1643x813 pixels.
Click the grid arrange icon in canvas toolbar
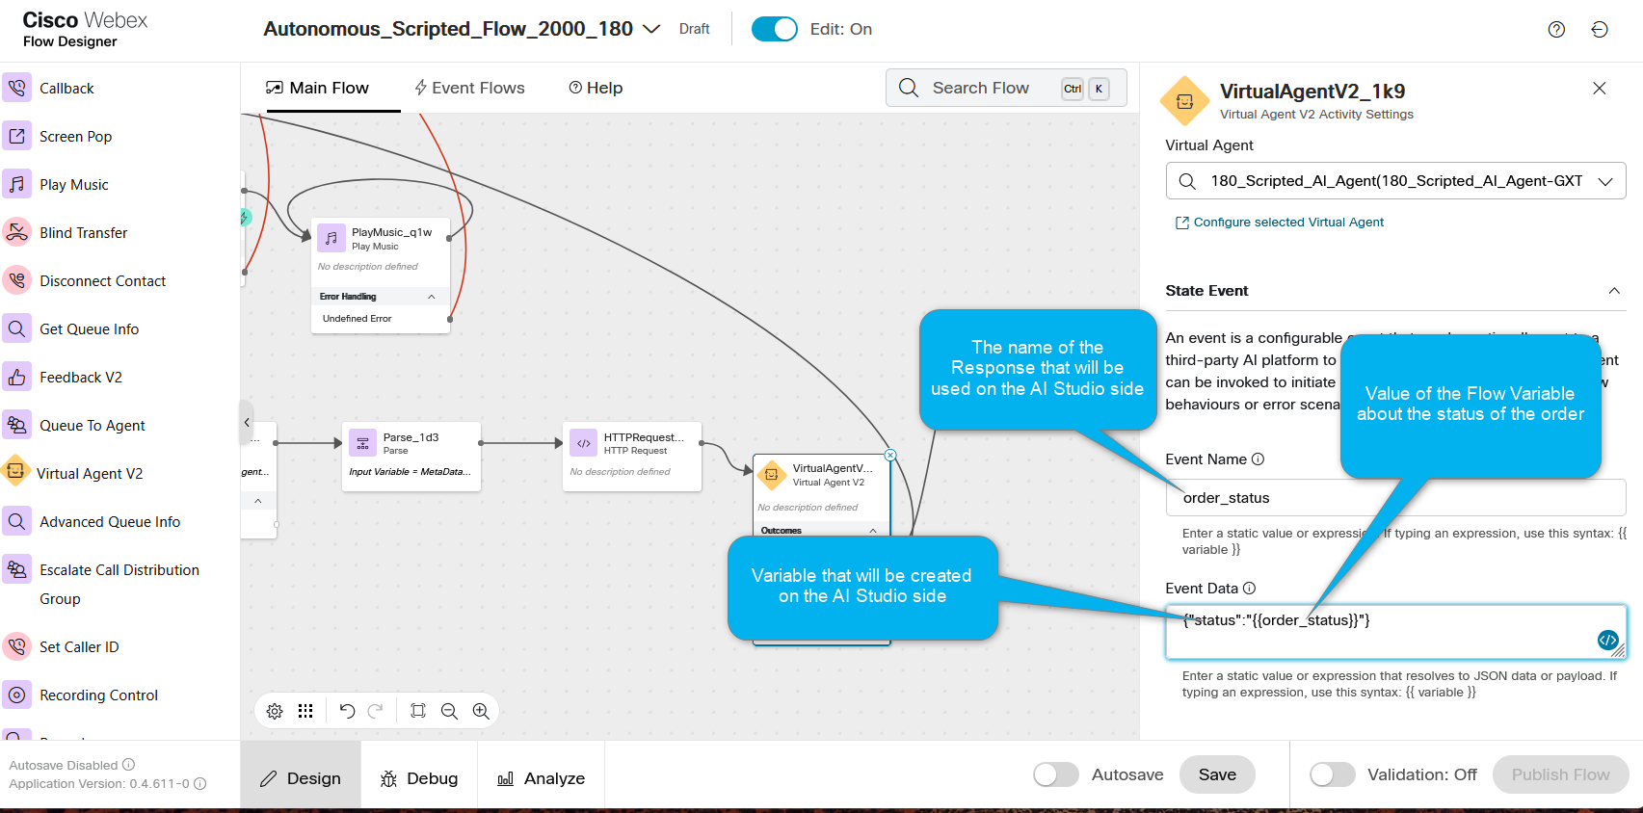pos(305,711)
